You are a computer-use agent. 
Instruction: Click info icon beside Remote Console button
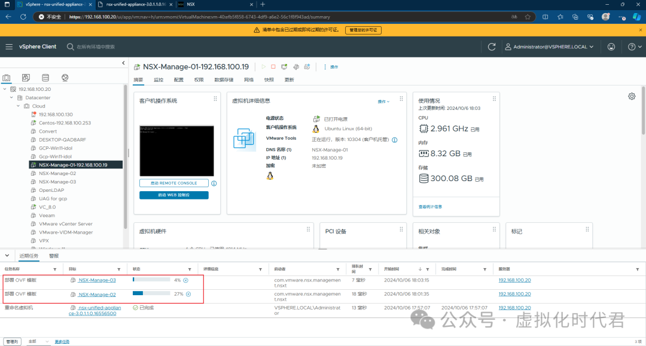coord(214,183)
